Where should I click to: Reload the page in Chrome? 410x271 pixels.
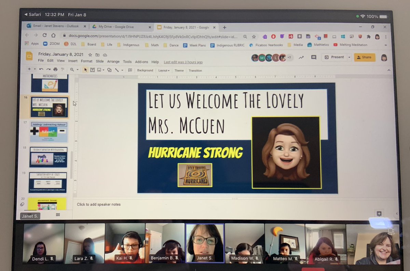coord(44,35)
